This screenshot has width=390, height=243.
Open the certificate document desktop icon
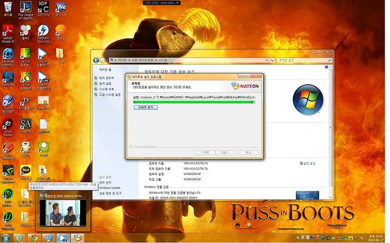coord(43,103)
